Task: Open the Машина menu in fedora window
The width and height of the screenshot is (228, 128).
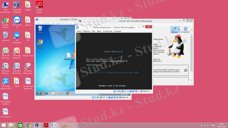Action: pyautogui.click(x=87, y=31)
